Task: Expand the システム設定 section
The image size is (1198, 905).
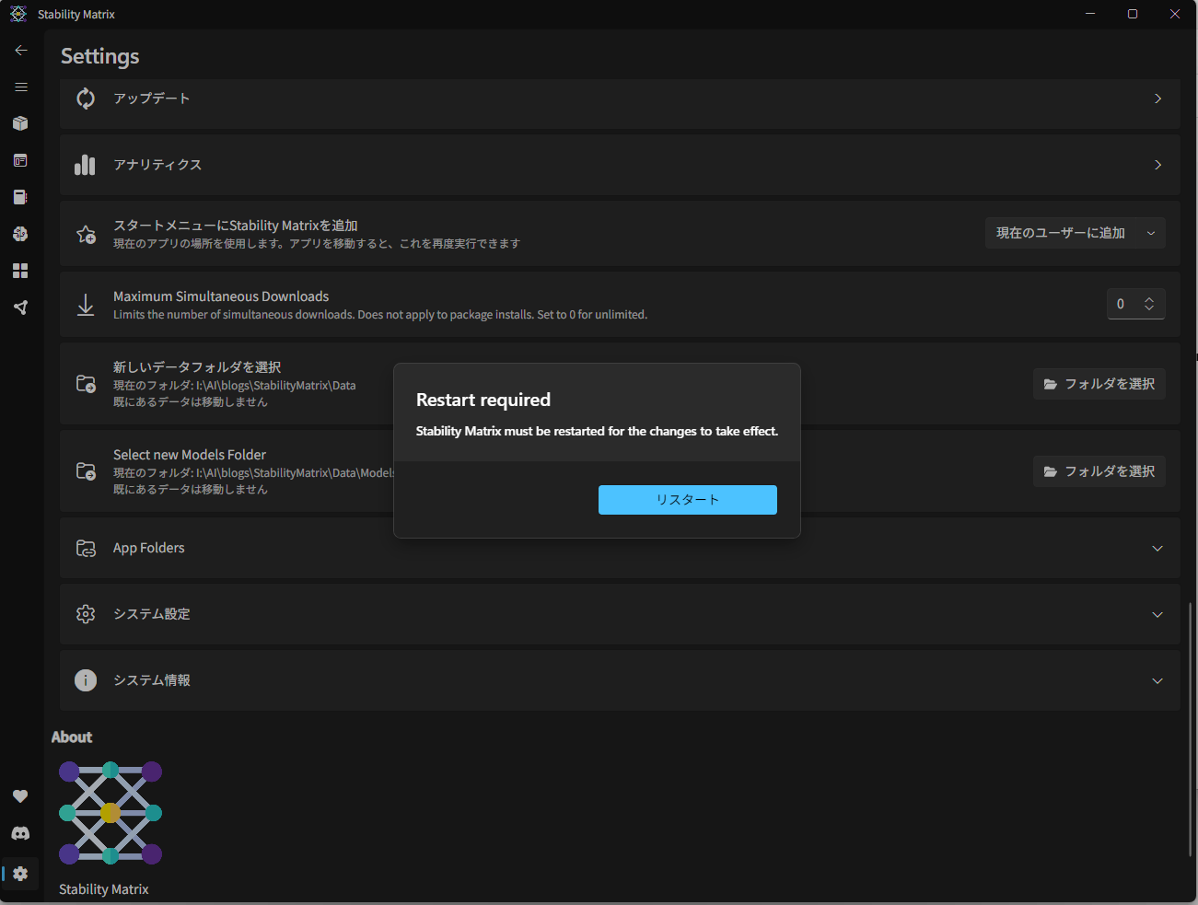Action: tap(1157, 615)
